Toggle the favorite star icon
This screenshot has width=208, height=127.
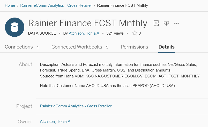(135, 33)
